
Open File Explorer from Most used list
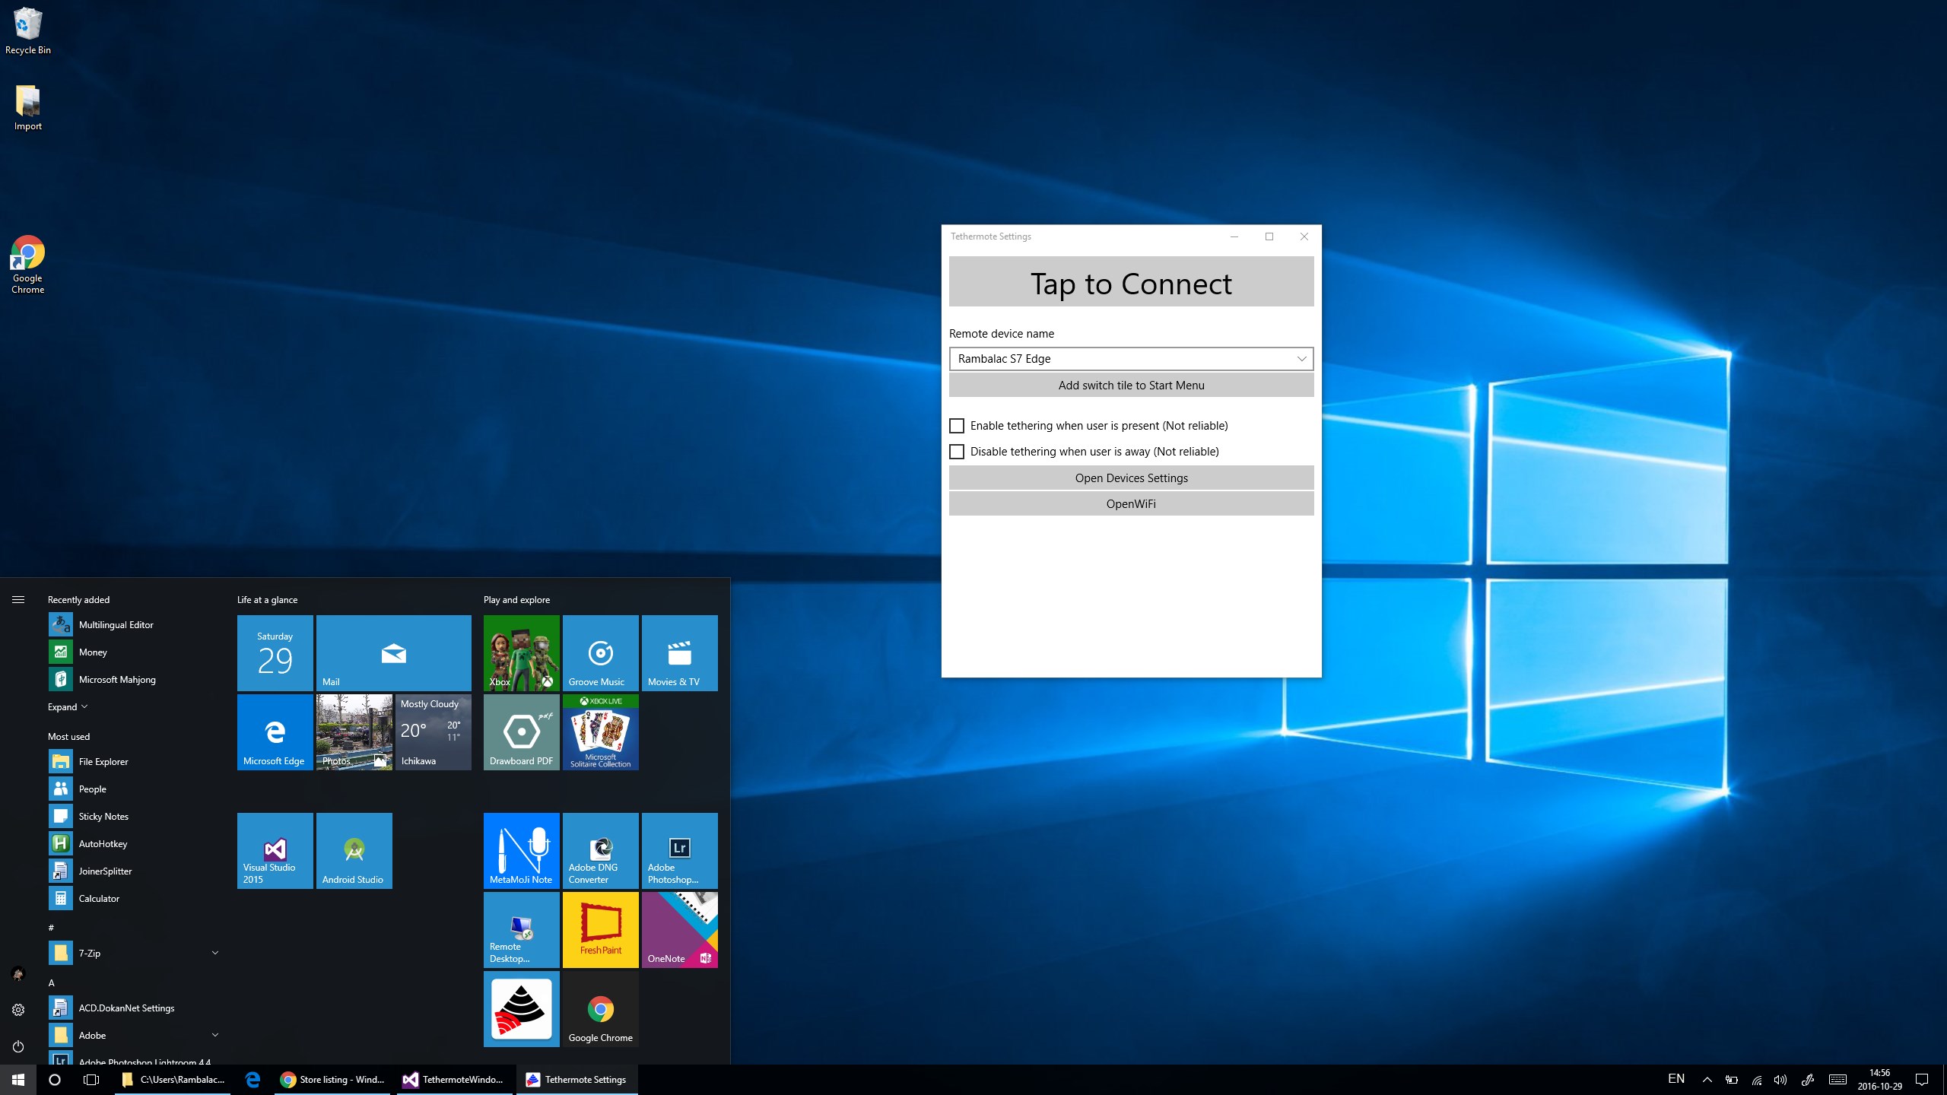click(103, 761)
